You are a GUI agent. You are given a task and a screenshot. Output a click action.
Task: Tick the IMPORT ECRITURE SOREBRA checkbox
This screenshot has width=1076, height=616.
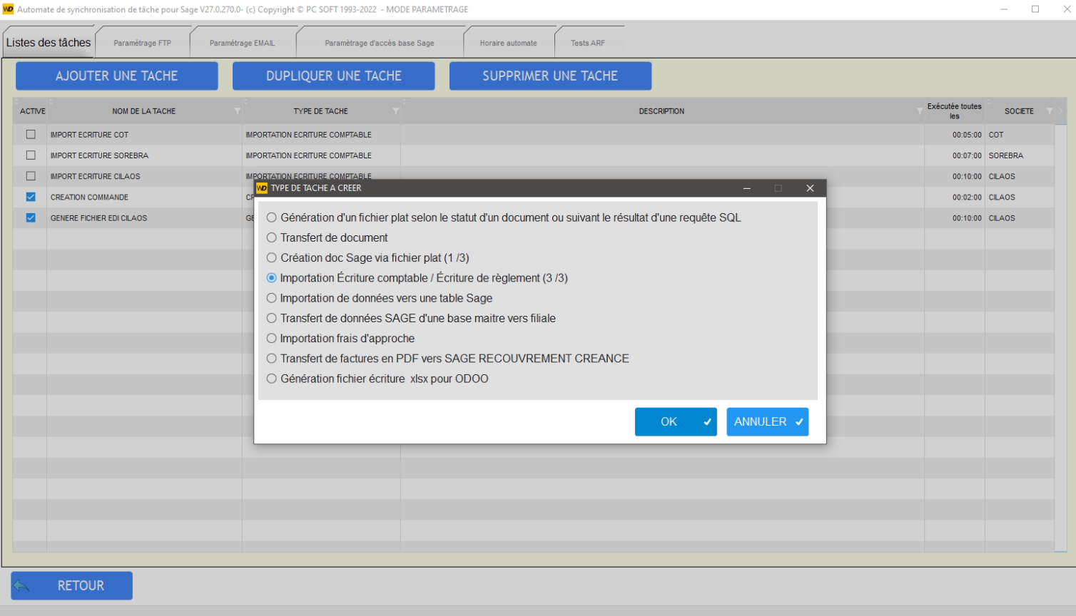pos(31,155)
